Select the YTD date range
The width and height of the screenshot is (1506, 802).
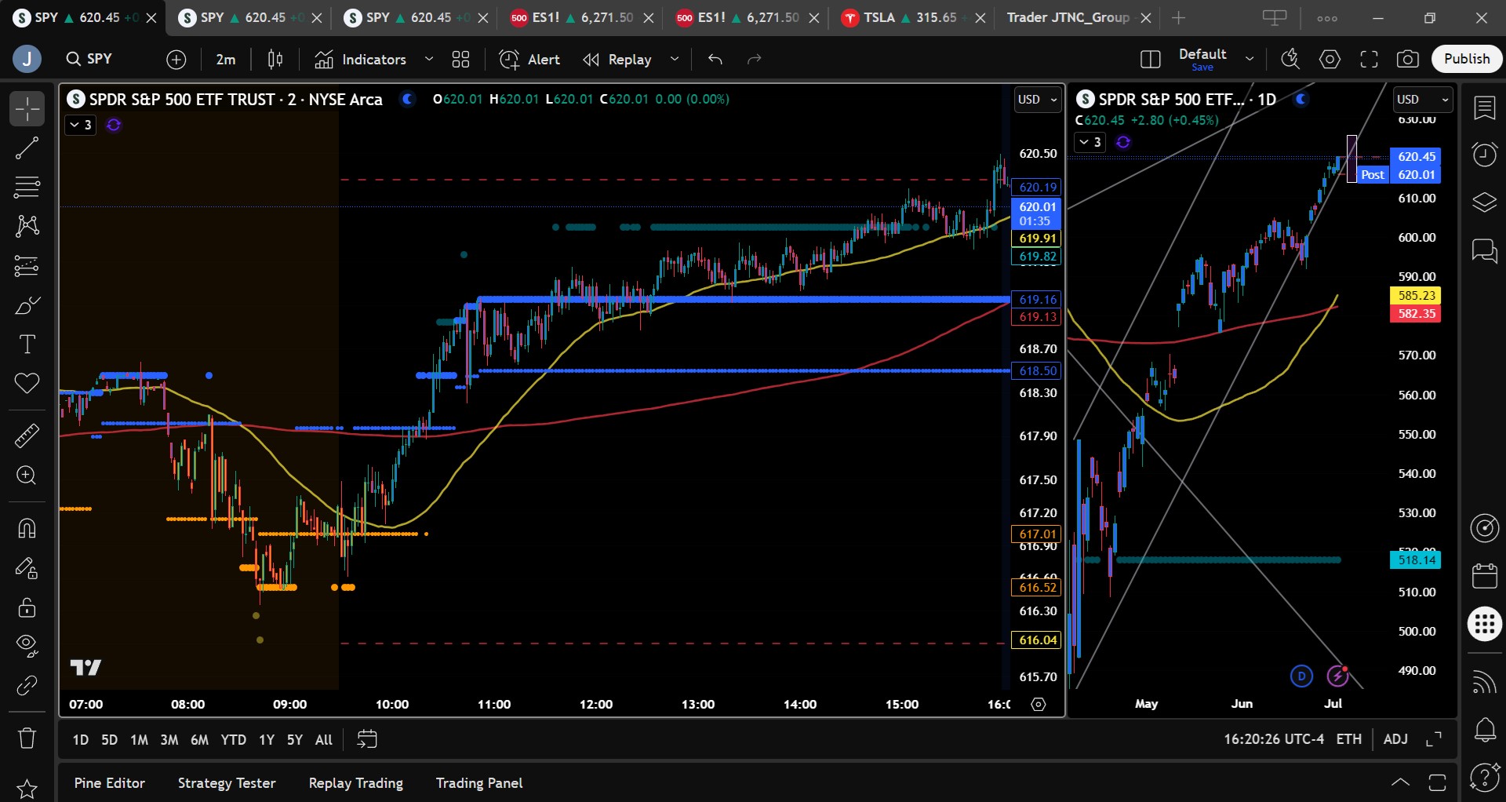233,739
